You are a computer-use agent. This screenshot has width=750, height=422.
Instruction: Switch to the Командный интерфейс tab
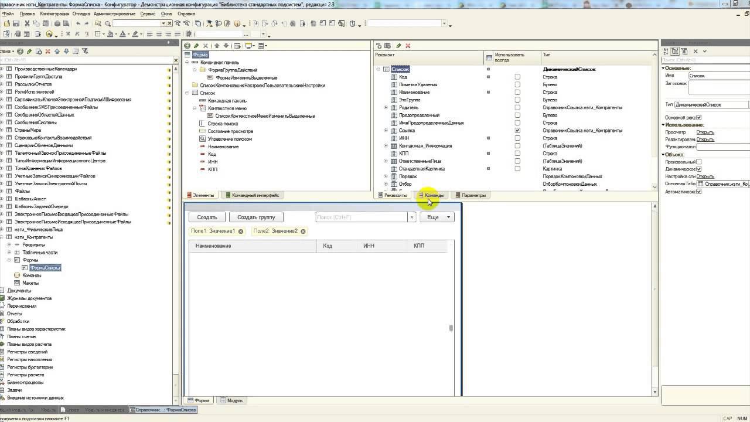click(x=252, y=195)
